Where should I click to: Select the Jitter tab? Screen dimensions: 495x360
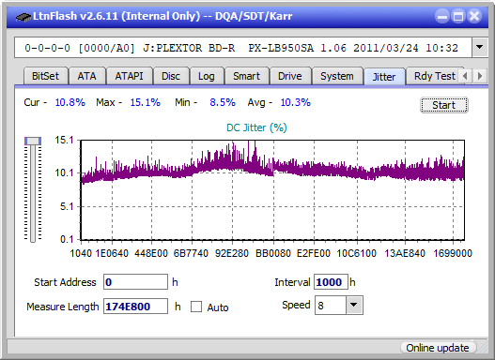(x=384, y=77)
